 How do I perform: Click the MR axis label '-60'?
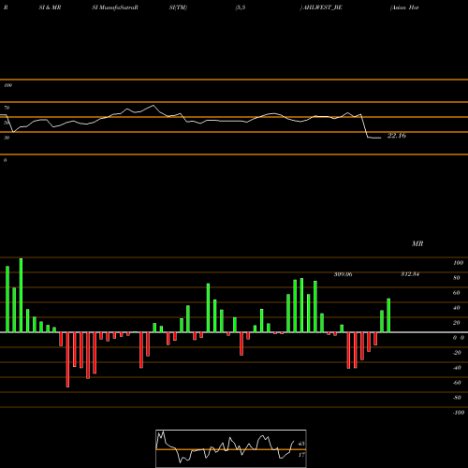coord(457,383)
